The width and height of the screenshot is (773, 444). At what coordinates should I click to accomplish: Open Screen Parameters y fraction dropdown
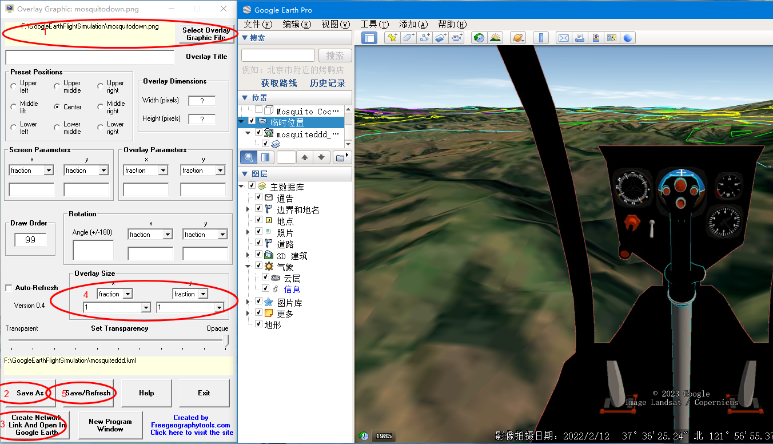pos(103,171)
